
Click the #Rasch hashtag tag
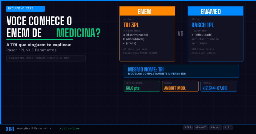pos(215,127)
